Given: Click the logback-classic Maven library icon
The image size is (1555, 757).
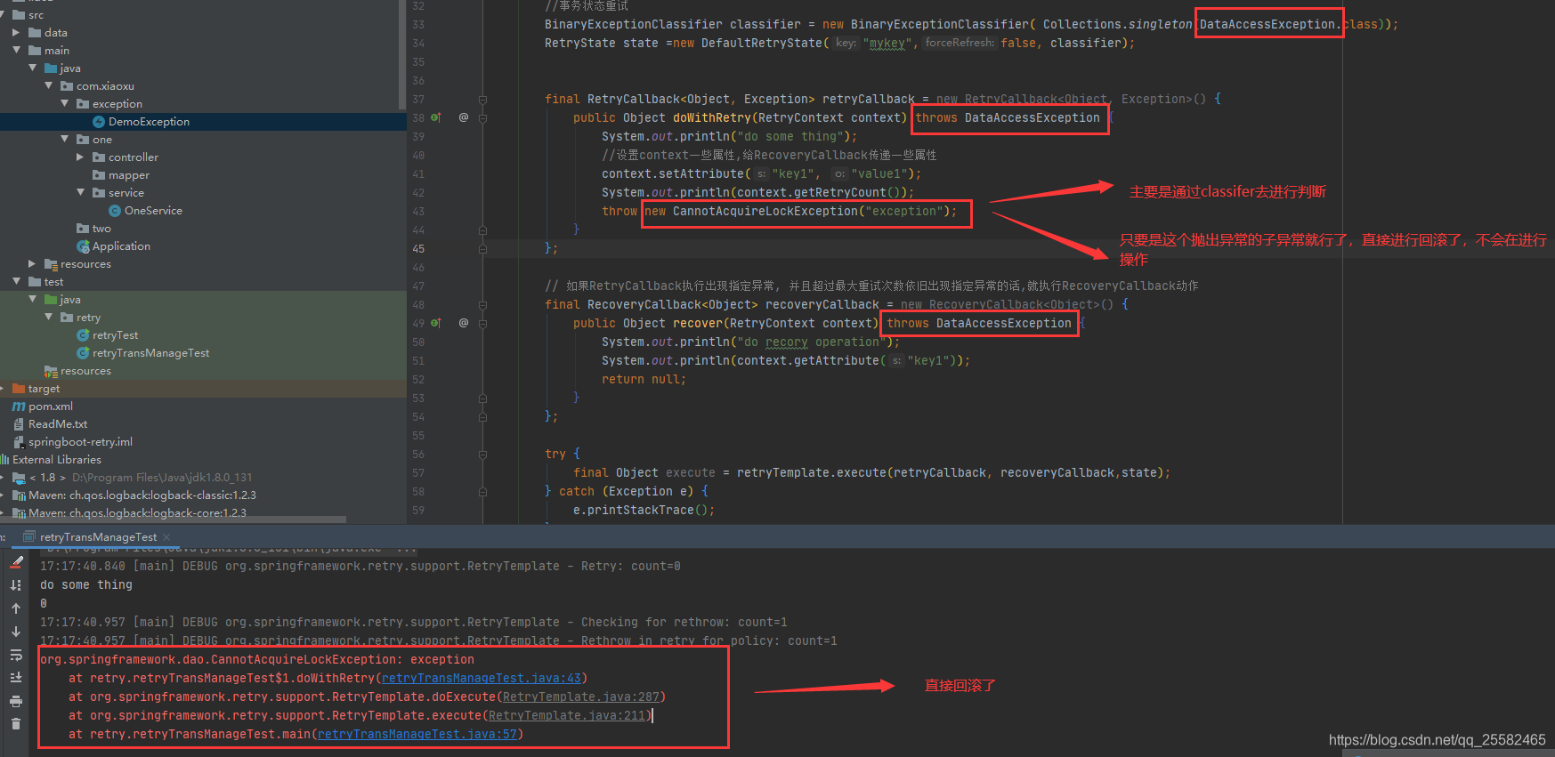Looking at the screenshot, I should pyautogui.click(x=20, y=495).
